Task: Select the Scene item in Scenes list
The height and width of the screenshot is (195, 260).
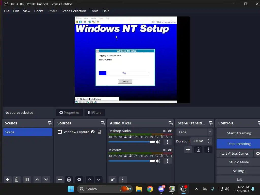Action: point(28,132)
